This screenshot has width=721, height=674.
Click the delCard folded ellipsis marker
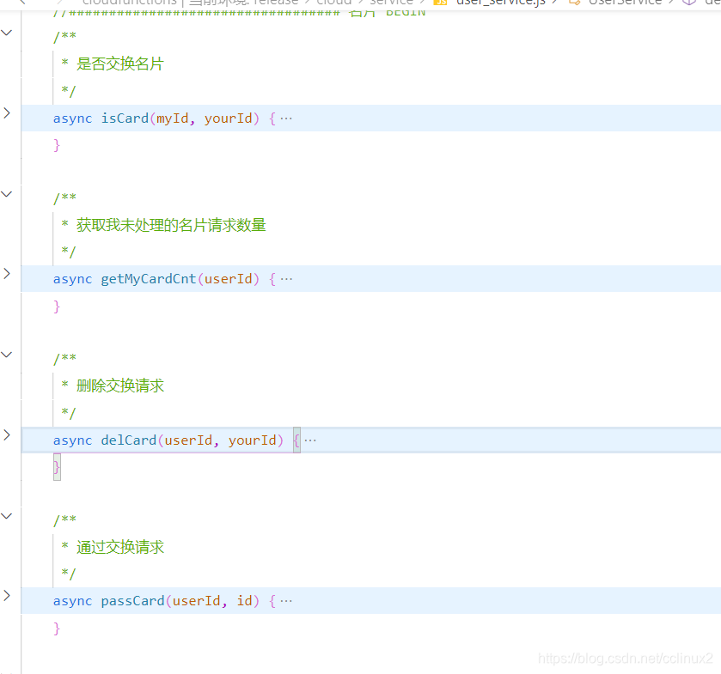(310, 440)
